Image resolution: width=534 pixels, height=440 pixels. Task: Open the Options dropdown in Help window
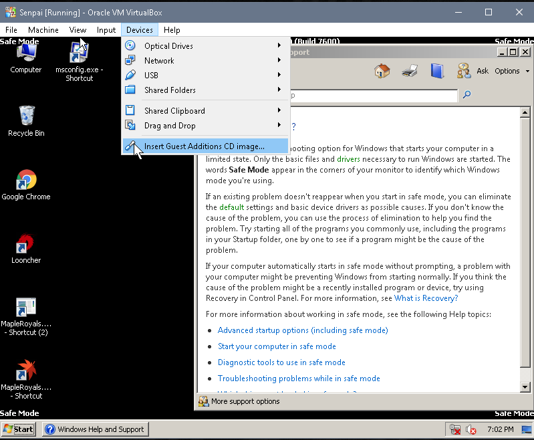[x=512, y=71]
